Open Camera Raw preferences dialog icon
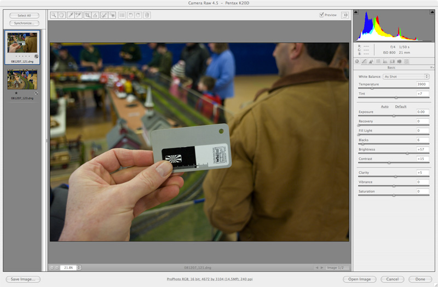438x287 pixels. [122, 15]
